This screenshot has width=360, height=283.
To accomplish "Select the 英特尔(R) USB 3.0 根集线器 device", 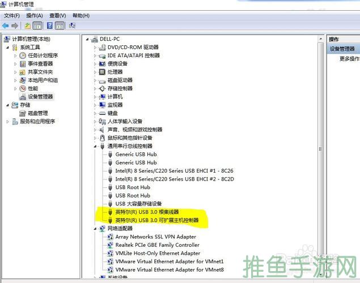I will [x=147, y=212].
